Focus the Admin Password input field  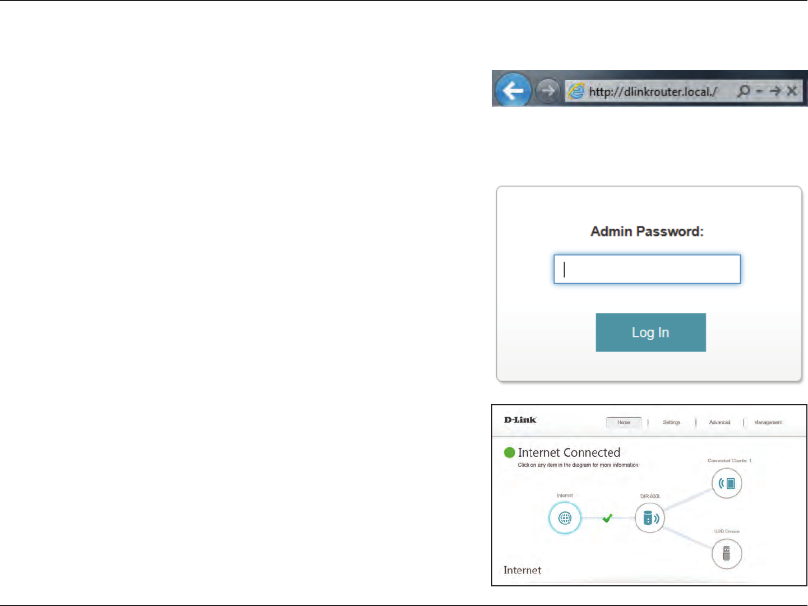(647, 269)
